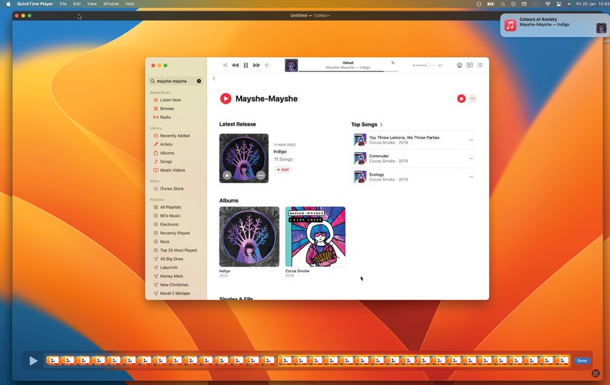The height and width of the screenshot is (385, 610).
Task: Play the QuickTime recording from the trim bar
Action: click(x=33, y=361)
